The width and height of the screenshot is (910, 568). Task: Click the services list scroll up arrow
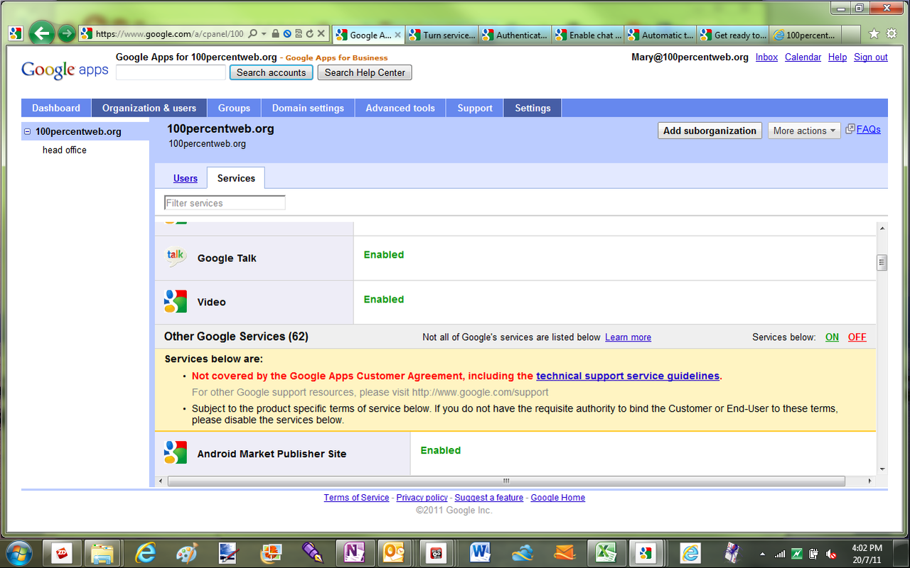coord(882,228)
